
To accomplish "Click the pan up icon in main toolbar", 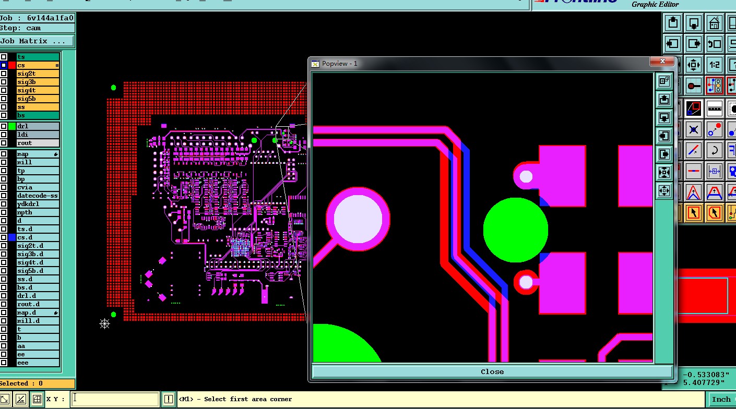I will pos(673,23).
